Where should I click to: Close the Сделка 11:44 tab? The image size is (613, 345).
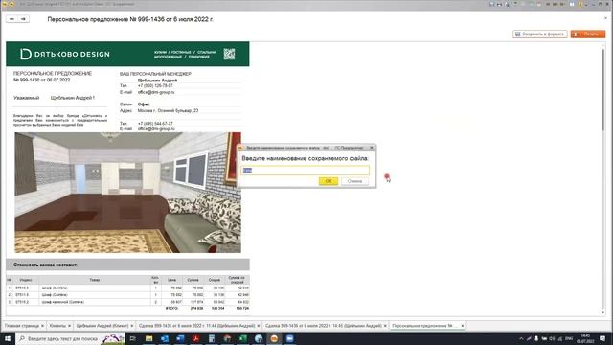pyautogui.click(x=259, y=326)
